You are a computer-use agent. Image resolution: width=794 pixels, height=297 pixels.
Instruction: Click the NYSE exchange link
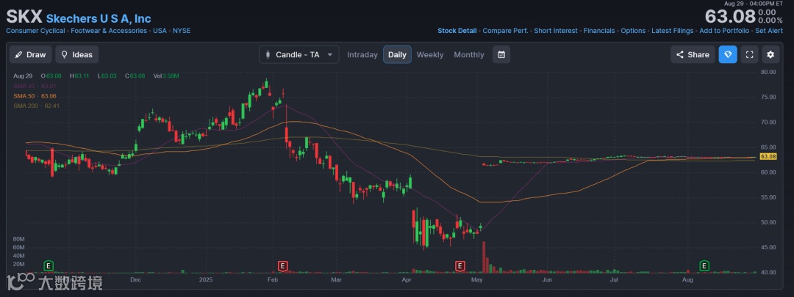182,31
